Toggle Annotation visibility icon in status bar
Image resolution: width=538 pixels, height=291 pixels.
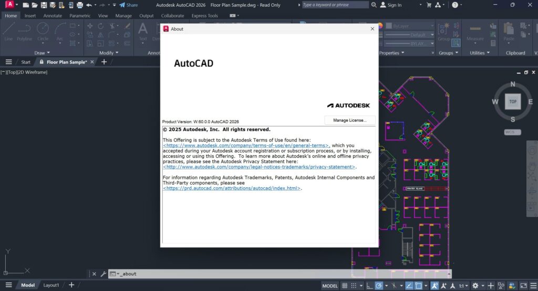(434, 286)
